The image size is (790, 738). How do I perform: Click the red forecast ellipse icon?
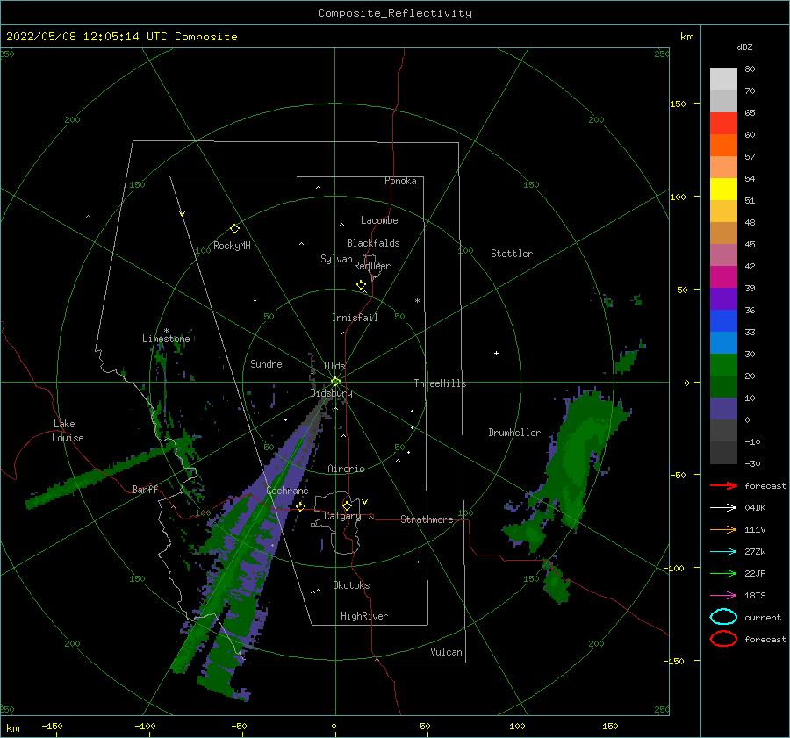723,639
